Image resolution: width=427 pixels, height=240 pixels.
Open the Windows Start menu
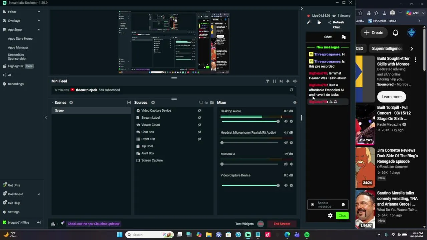click(x=119, y=235)
